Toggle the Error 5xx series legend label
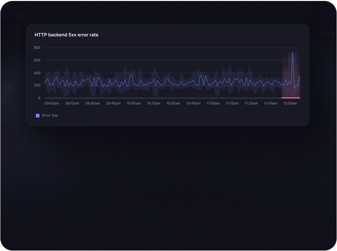The width and height of the screenshot is (337, 251). (50, 115)
